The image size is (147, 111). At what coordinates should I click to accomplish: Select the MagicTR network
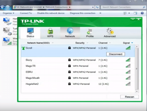78,66
